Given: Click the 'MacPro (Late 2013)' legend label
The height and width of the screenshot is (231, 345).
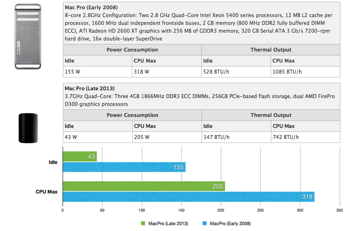Looking at the screenshot, I should click(168, 224).
